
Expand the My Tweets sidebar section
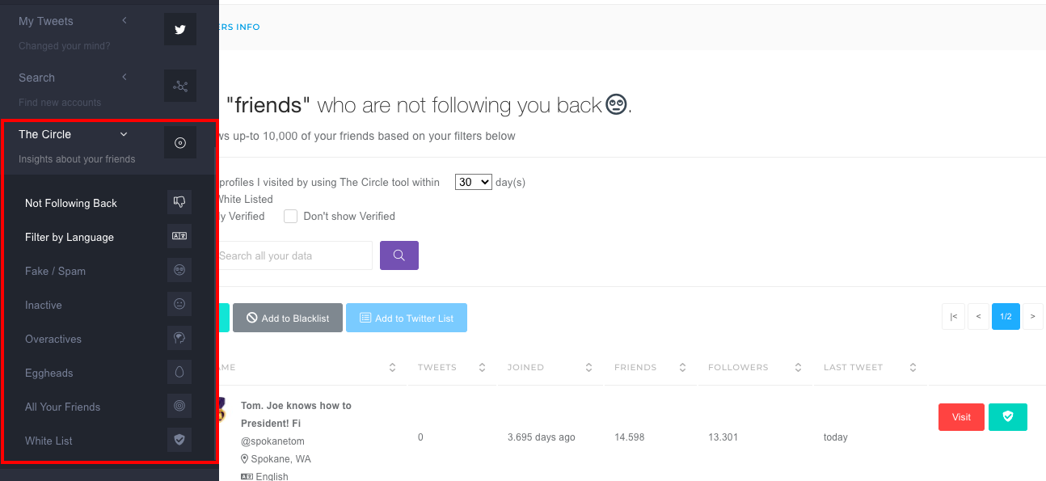click(124, 21)
